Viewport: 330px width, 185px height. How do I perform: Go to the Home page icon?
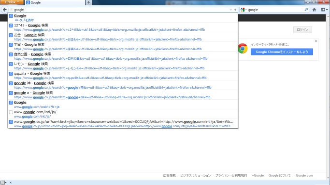(314, 10)
